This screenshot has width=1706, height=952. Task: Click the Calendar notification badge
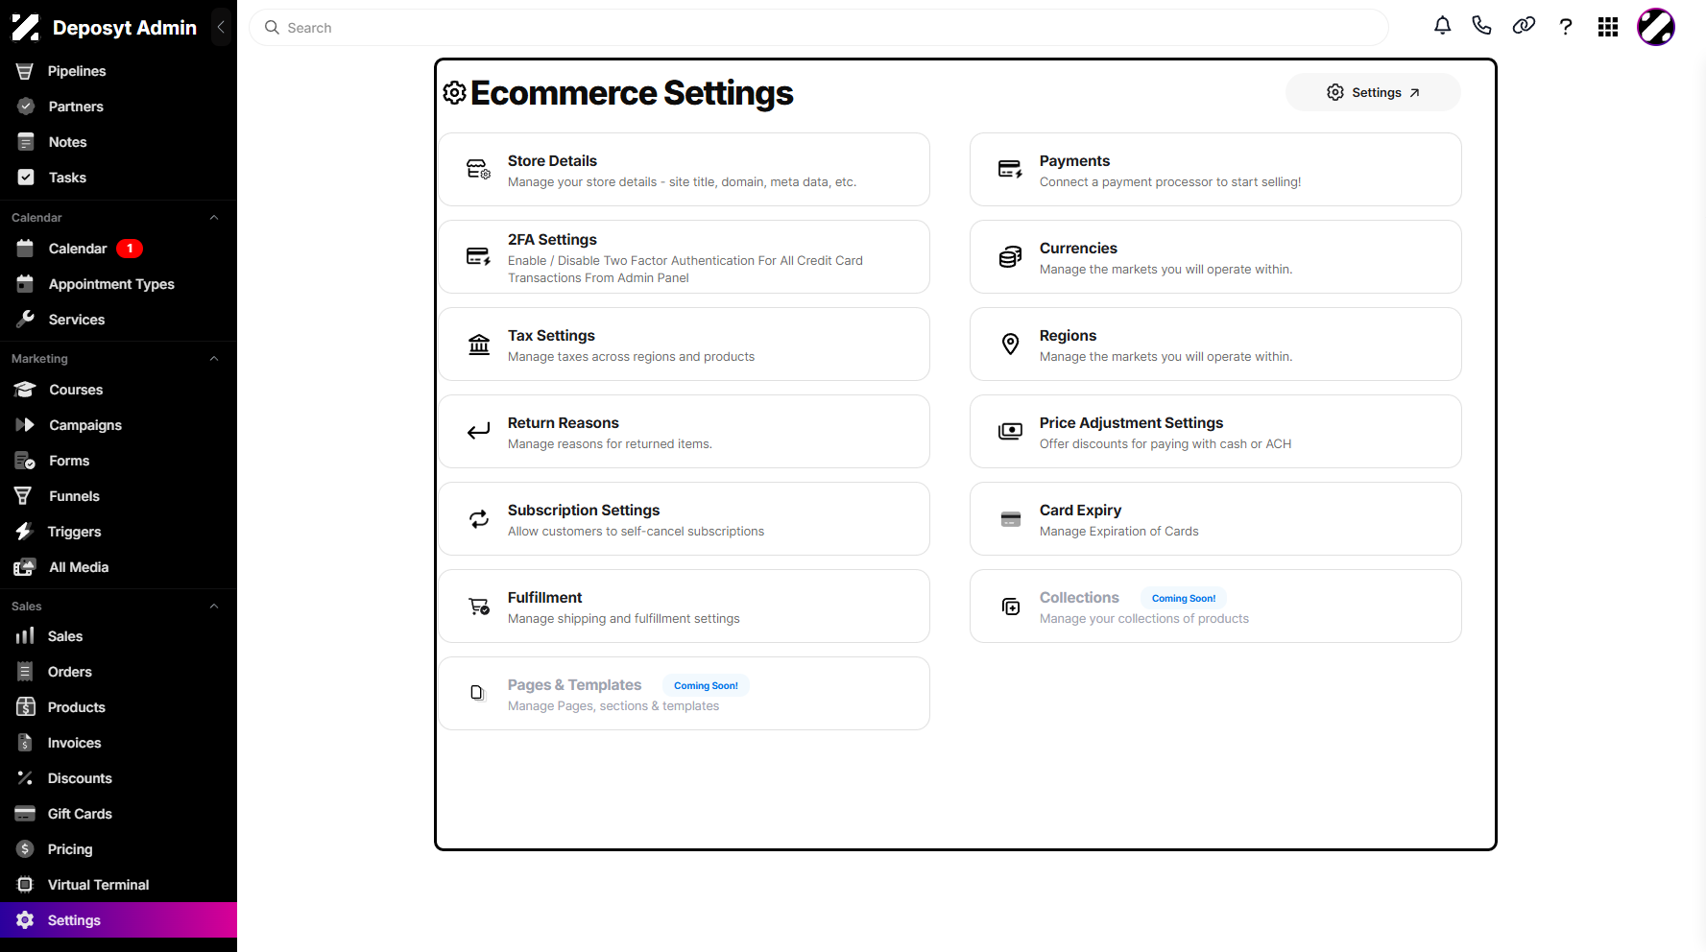pyautogui.click(x=130, y=249)
